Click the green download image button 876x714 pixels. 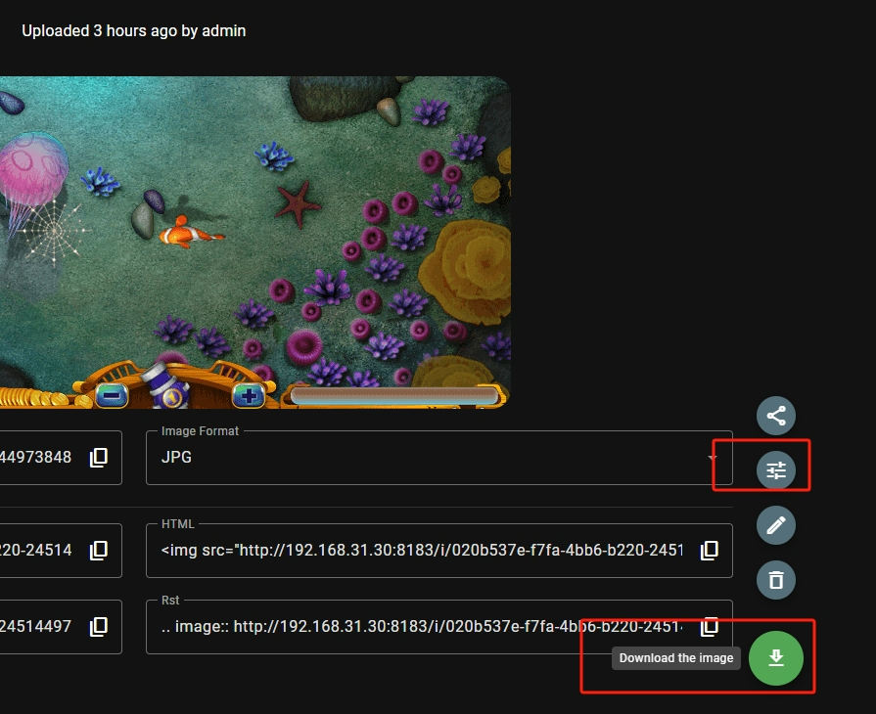pos(776,658)
